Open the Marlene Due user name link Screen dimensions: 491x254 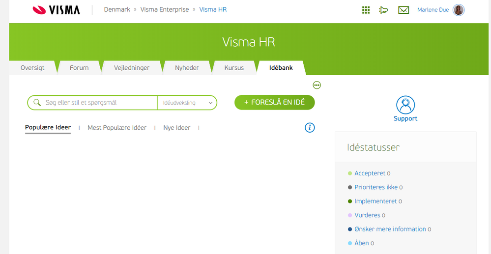point(433,10)
